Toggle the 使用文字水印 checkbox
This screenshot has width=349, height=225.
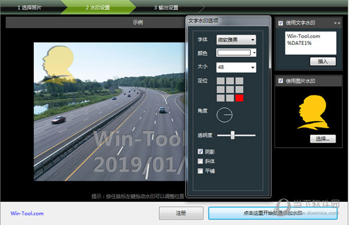click(280, 23)
